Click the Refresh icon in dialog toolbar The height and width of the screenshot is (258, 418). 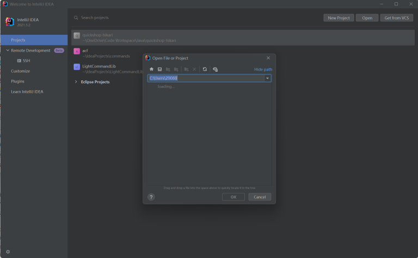pyautogui.click(x=205, y=70)
